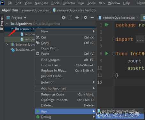Open the VCS menu
Image resolution: width=145 pixels, height=120 pixels.
pos(102,3)
